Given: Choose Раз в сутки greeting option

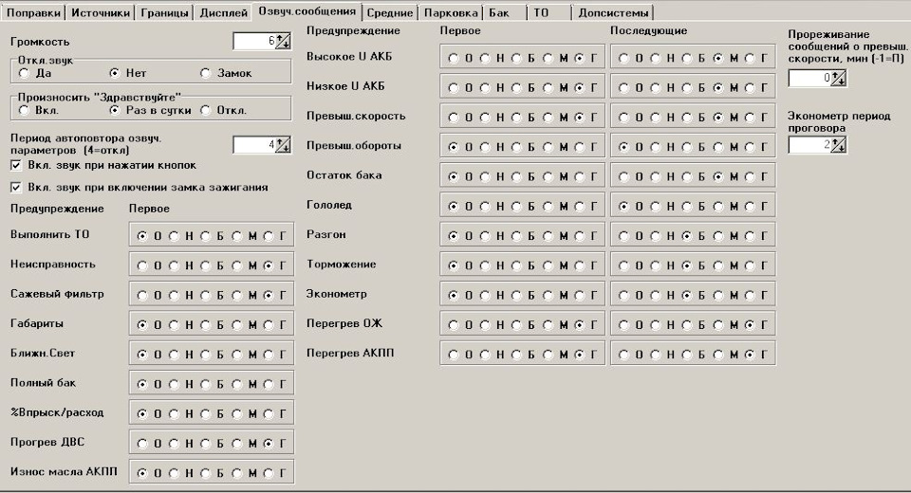Looking at the screenshot, I should click(151, 110).
